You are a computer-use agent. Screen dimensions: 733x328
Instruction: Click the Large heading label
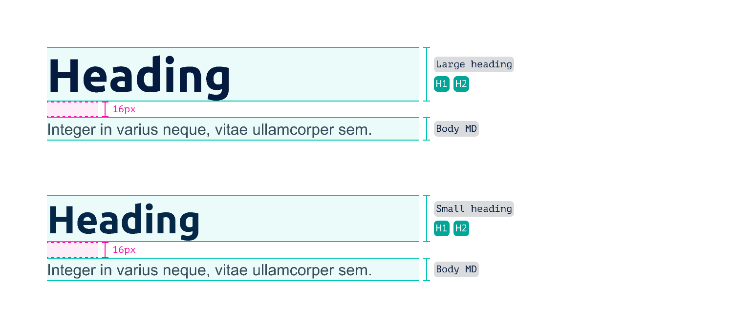pyautogui.click(x=474, y=64)
